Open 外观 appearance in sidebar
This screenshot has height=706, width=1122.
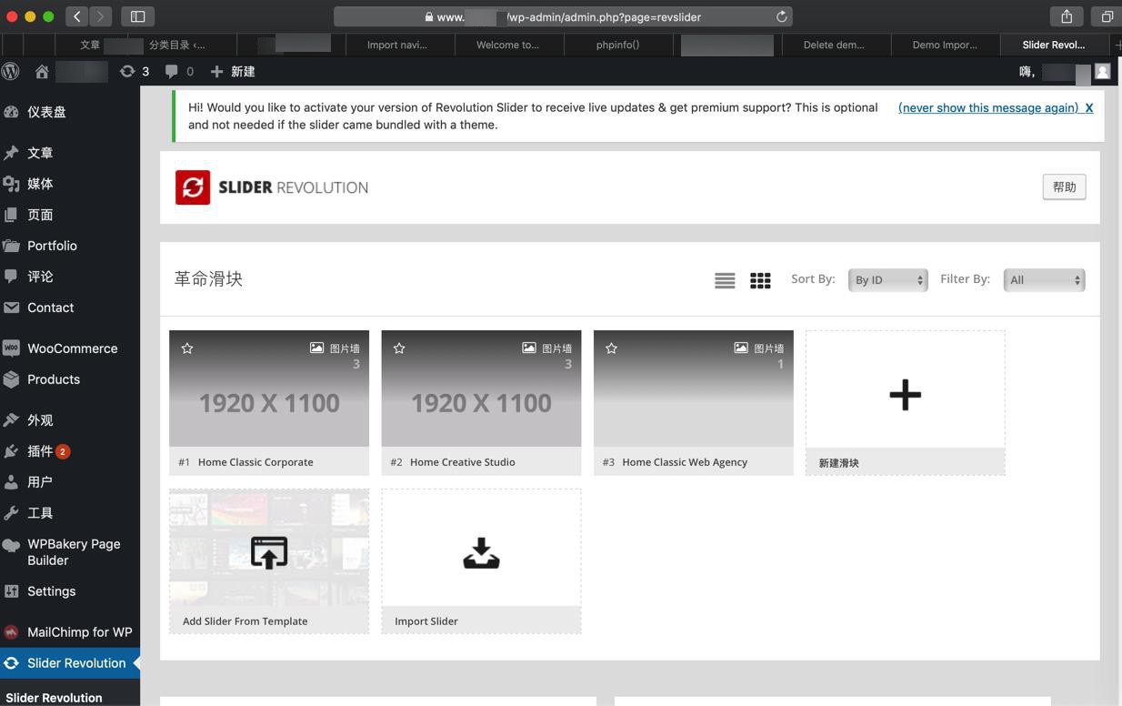(70, 420)
